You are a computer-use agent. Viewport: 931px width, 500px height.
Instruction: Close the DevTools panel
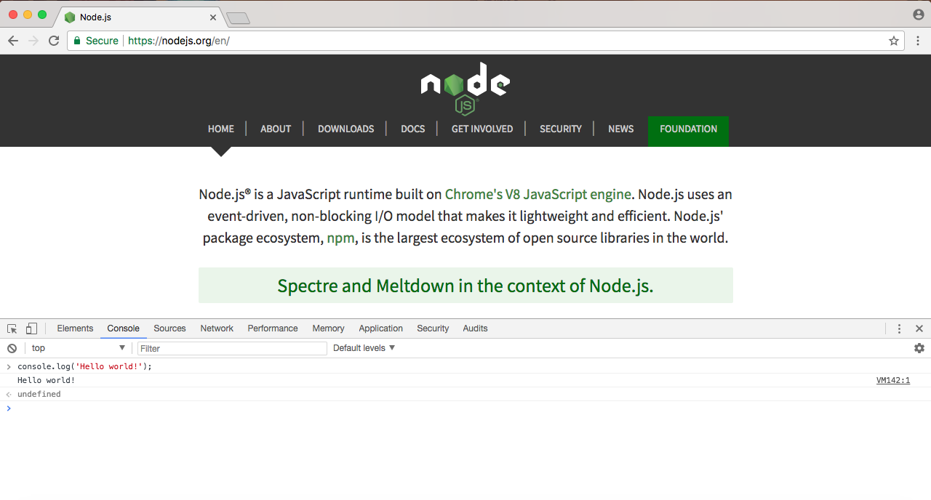click(x=919, y=328)
